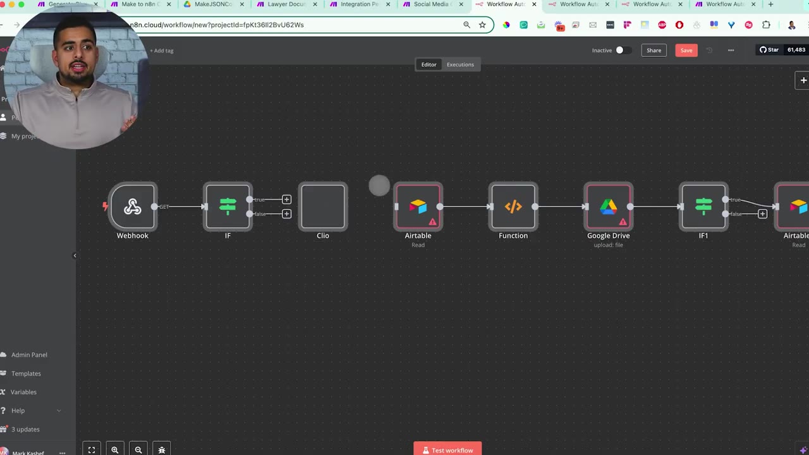Open the IF1 node
Image resolution: width=809 pixels, height=455 pixels.
(x=703, y=206)
